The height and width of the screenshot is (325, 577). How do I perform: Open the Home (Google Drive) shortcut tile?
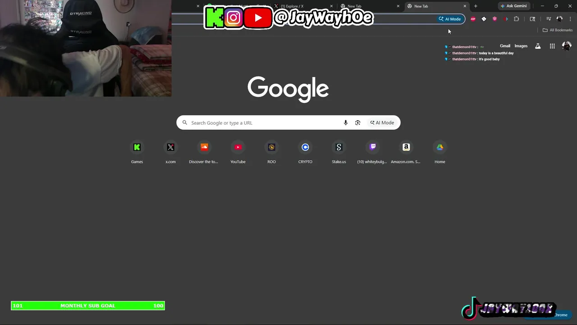click(440, 153)
